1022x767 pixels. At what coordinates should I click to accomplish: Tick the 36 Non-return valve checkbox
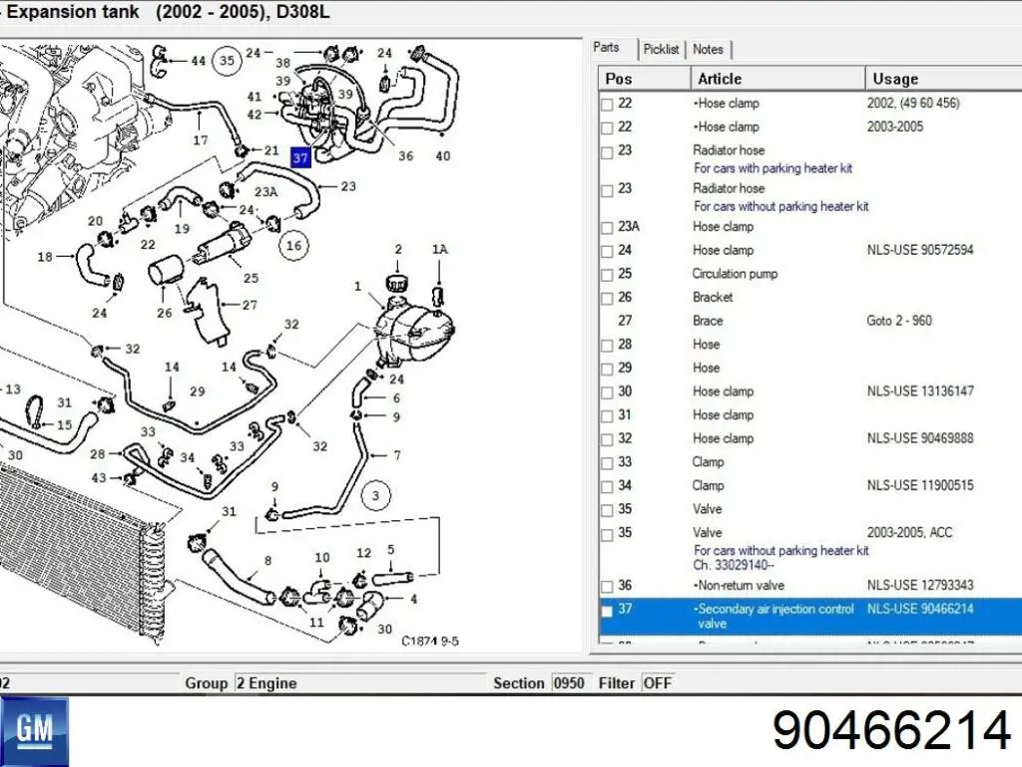[607, 586]
